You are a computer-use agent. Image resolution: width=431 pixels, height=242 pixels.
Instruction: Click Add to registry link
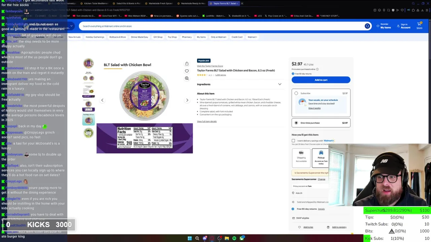pyautogui.click(x=339, y=227)
